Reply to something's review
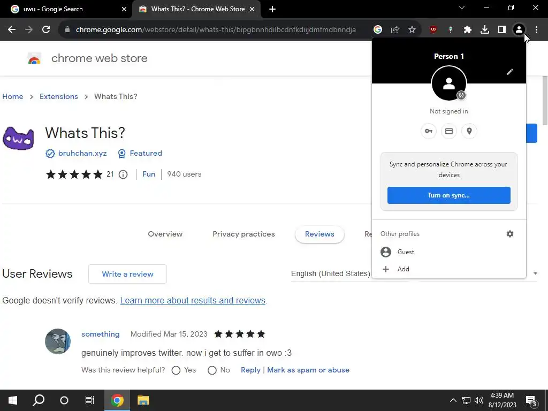Viewport: 548px width, 411px height. tap(250, 370)
